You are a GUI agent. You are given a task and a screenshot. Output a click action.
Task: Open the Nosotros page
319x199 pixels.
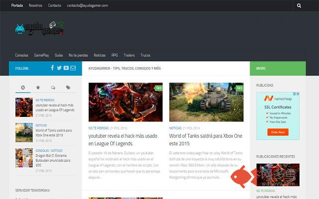pos(35,5)
